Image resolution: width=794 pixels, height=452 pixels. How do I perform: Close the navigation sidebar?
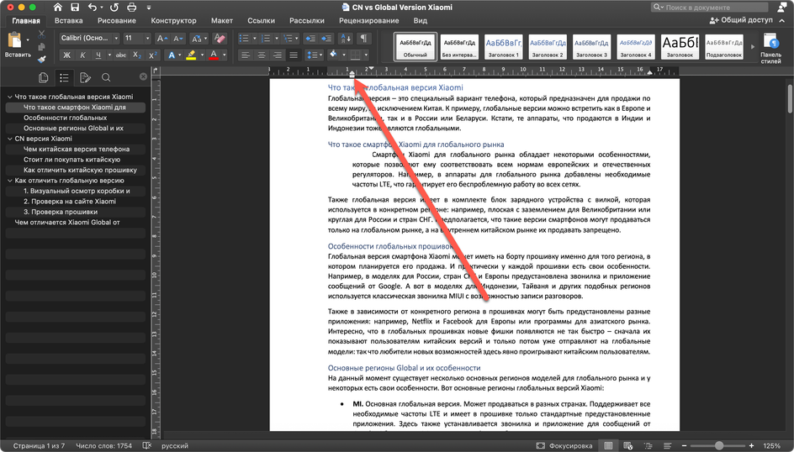pos(143,76)
